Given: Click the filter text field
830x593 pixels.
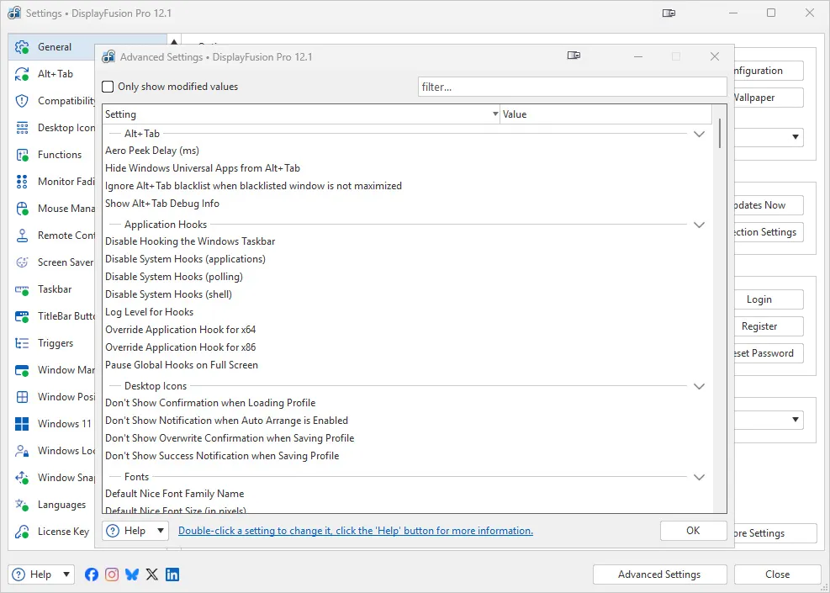Looking at the screenshot, I should tap(572, 87).
